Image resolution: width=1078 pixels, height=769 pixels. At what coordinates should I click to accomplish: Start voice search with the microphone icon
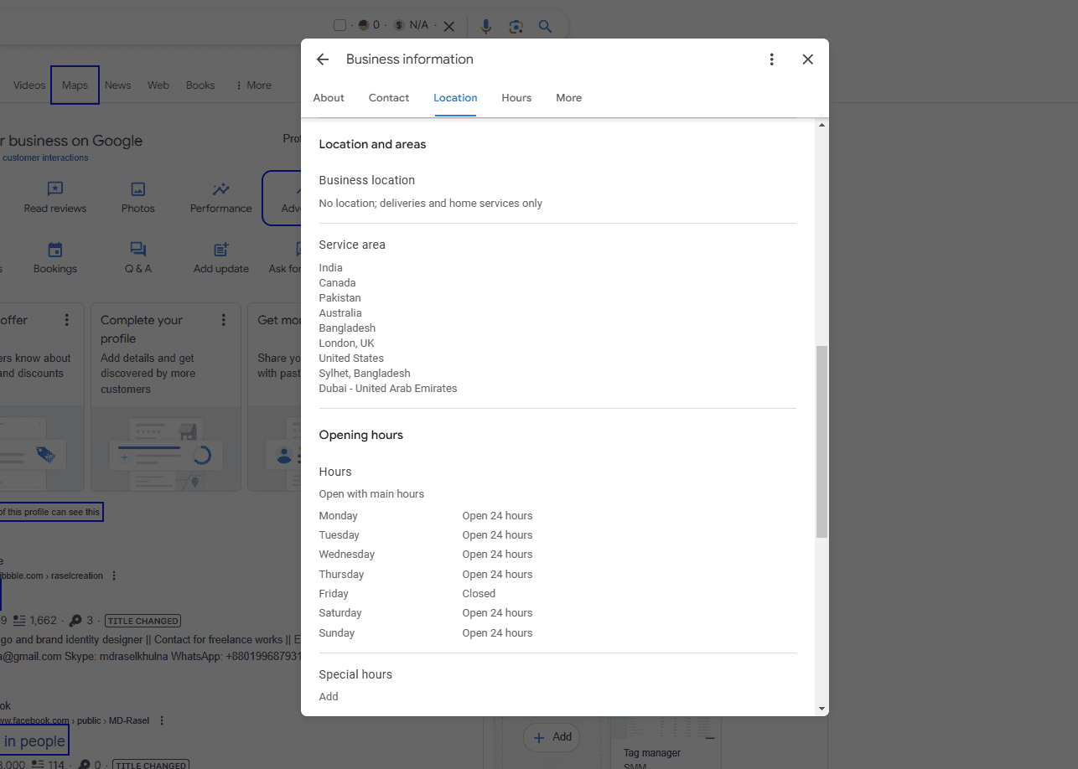point(485,26)
